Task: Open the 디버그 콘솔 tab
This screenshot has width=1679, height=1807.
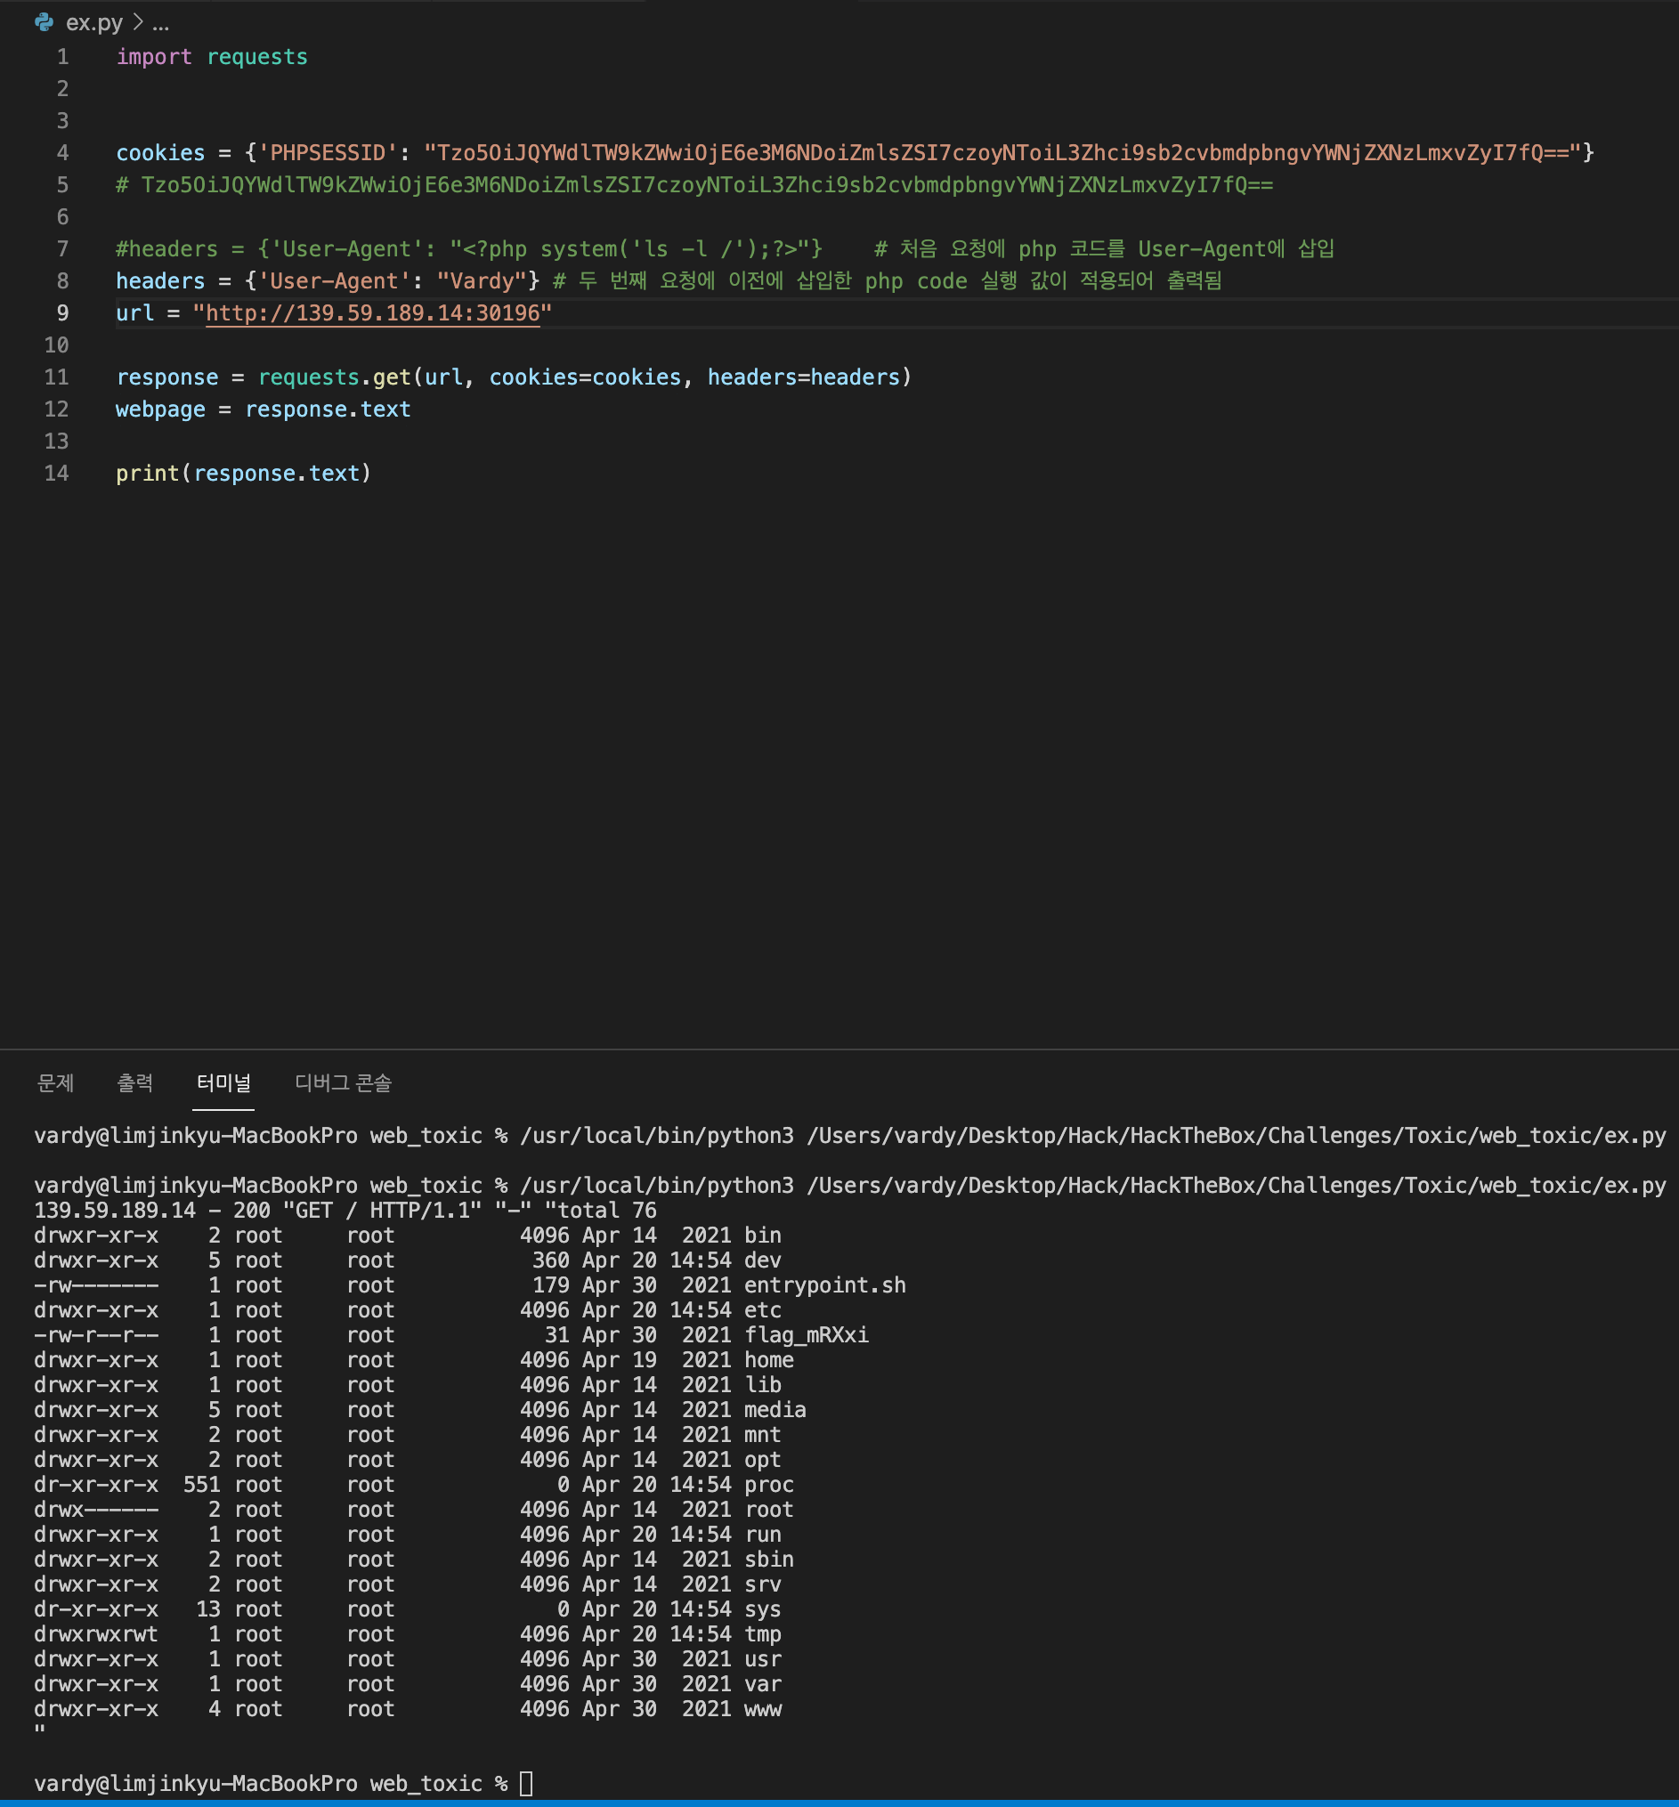Action: [x=343, y=1082]
